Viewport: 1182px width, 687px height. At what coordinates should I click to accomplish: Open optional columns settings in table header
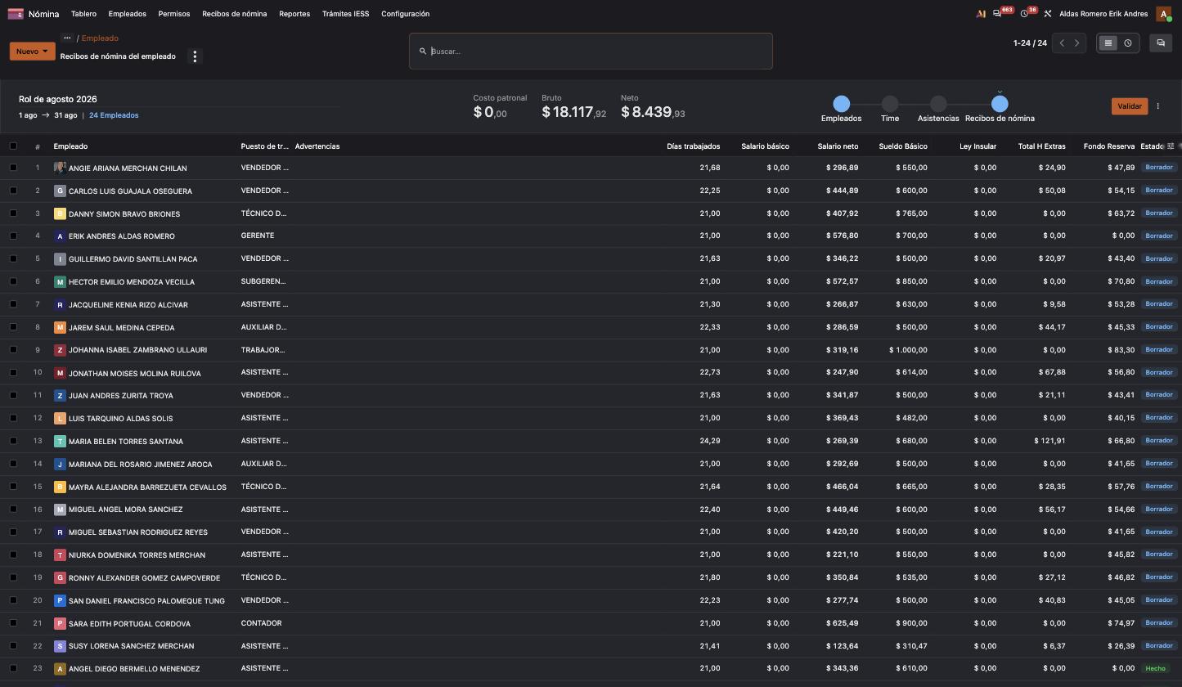(1171, 146)
